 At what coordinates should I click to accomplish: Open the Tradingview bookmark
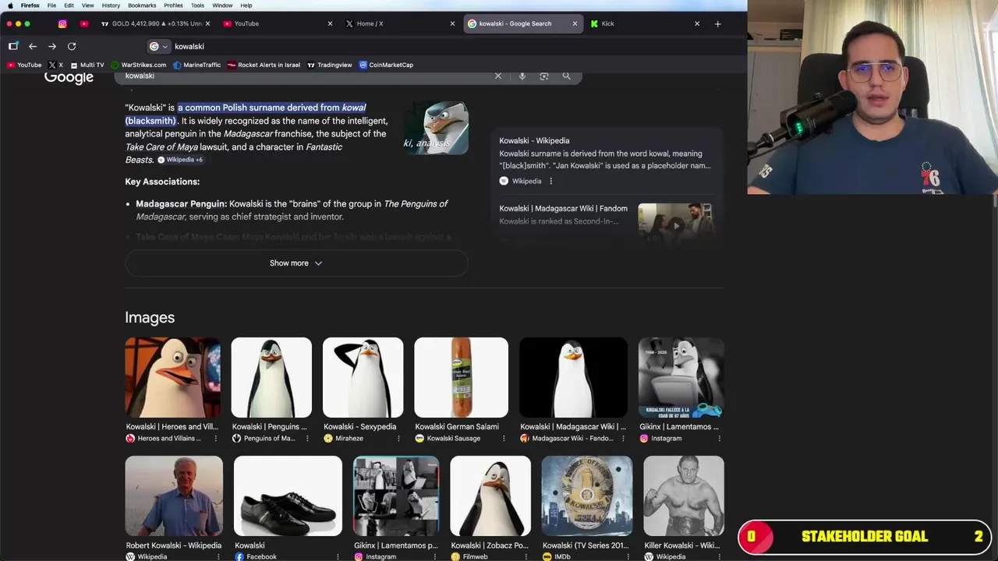(x=329, y=65)
